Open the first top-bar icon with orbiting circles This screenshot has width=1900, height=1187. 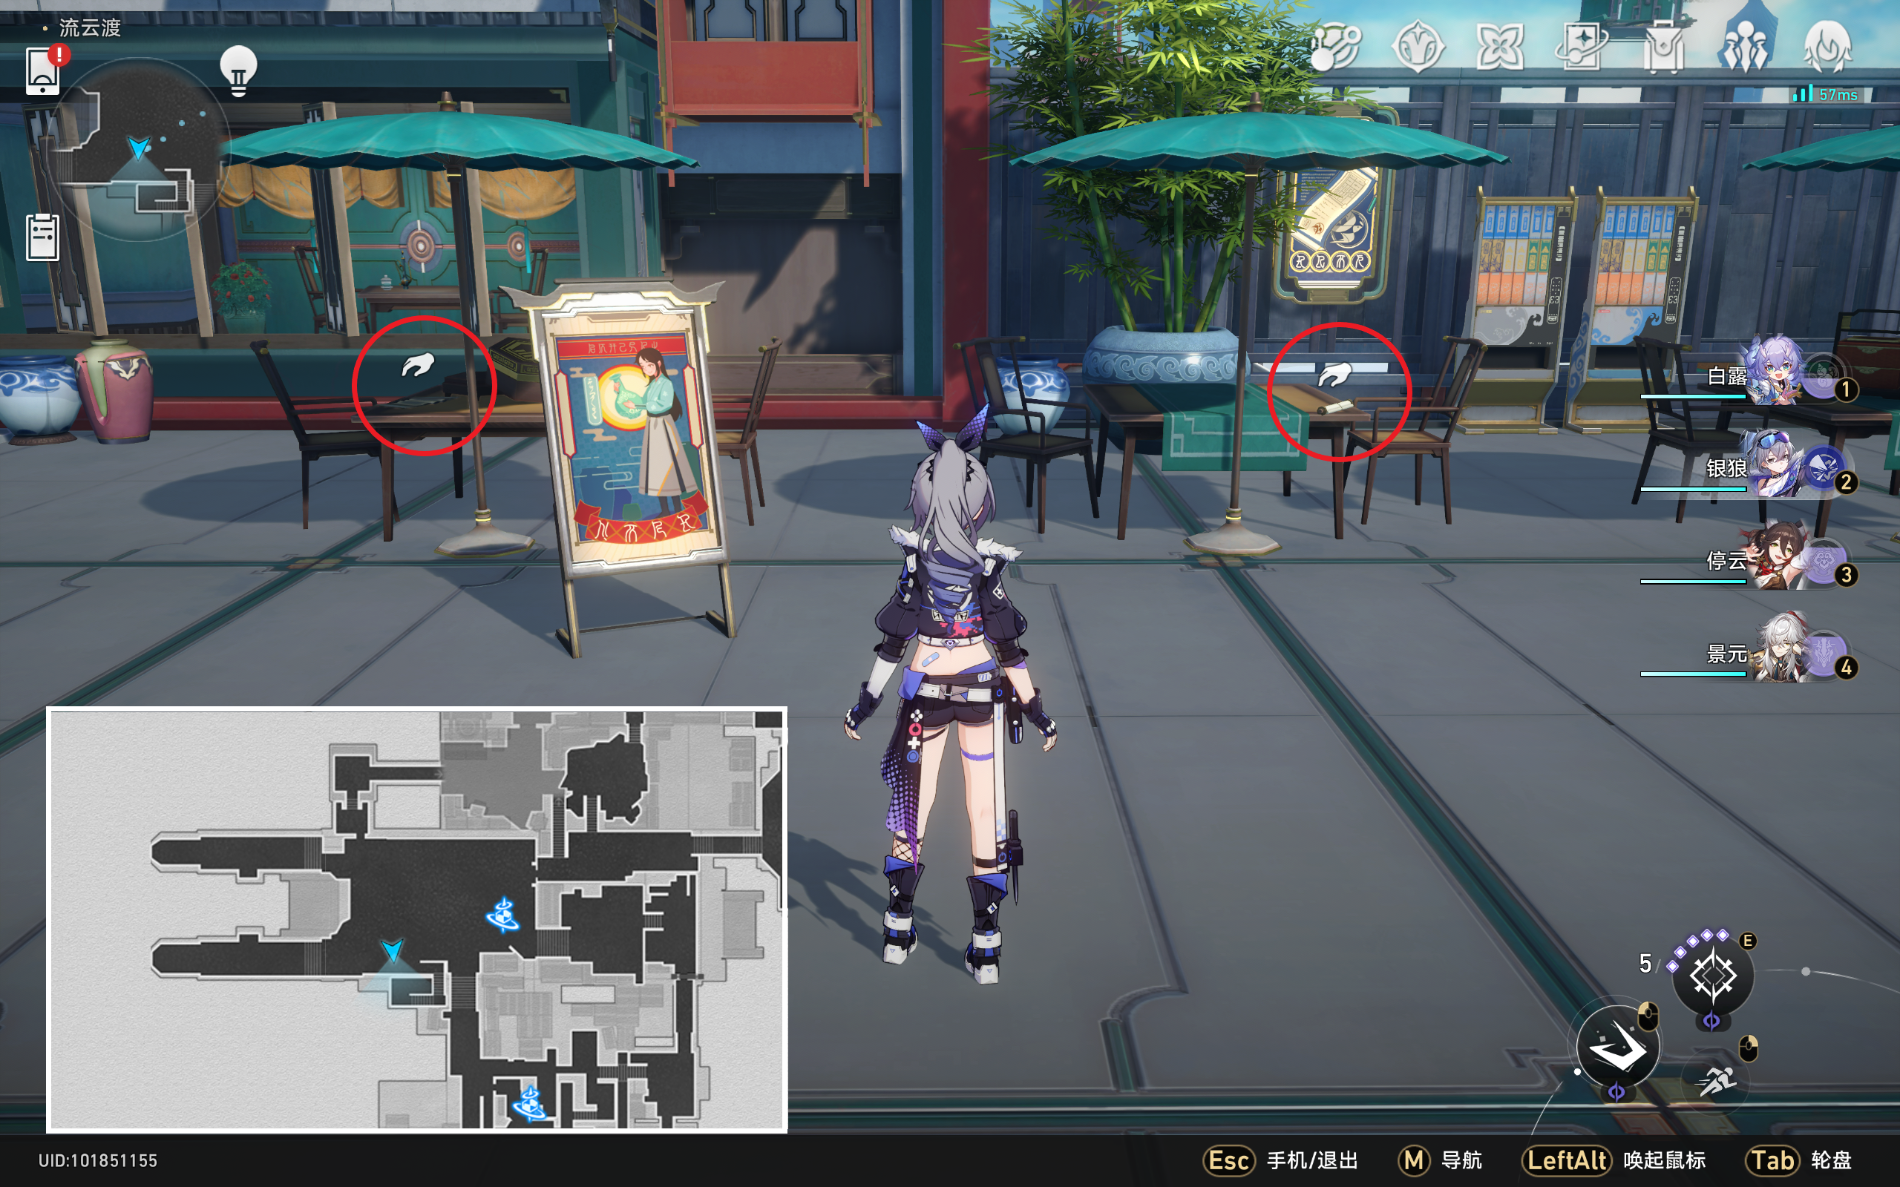(x=1335, y=46)
